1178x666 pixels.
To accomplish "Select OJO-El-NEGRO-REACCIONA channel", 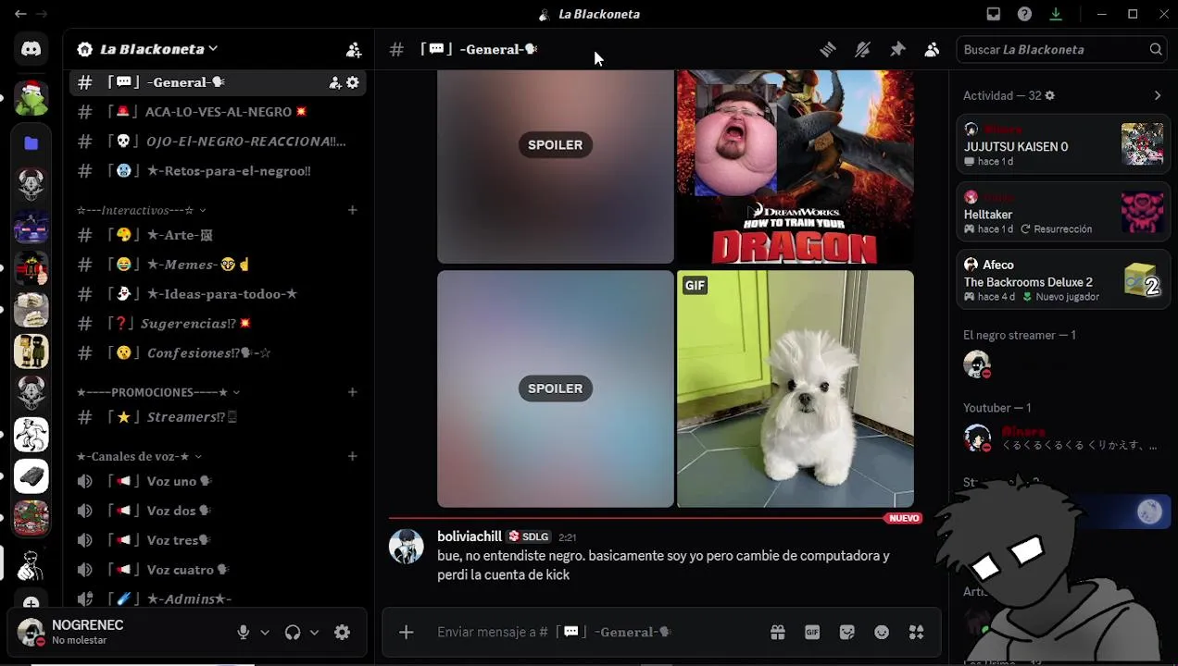I will (x=218, y=142).
